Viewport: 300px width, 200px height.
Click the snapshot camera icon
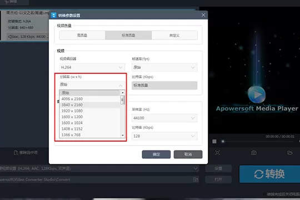point(254,153)
